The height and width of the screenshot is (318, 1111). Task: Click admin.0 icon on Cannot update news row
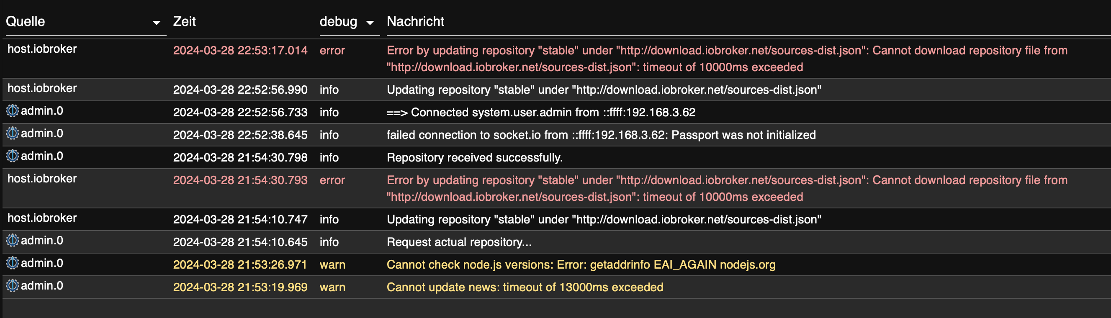[13, 285]
